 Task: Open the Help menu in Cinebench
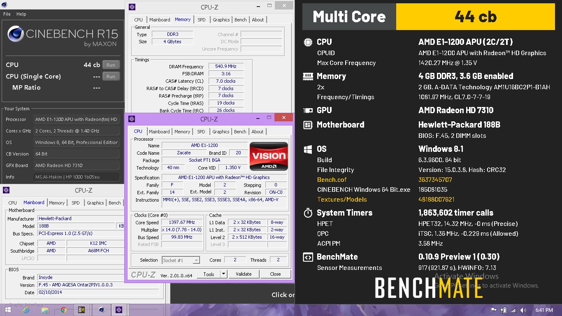[x=21, y=14]
